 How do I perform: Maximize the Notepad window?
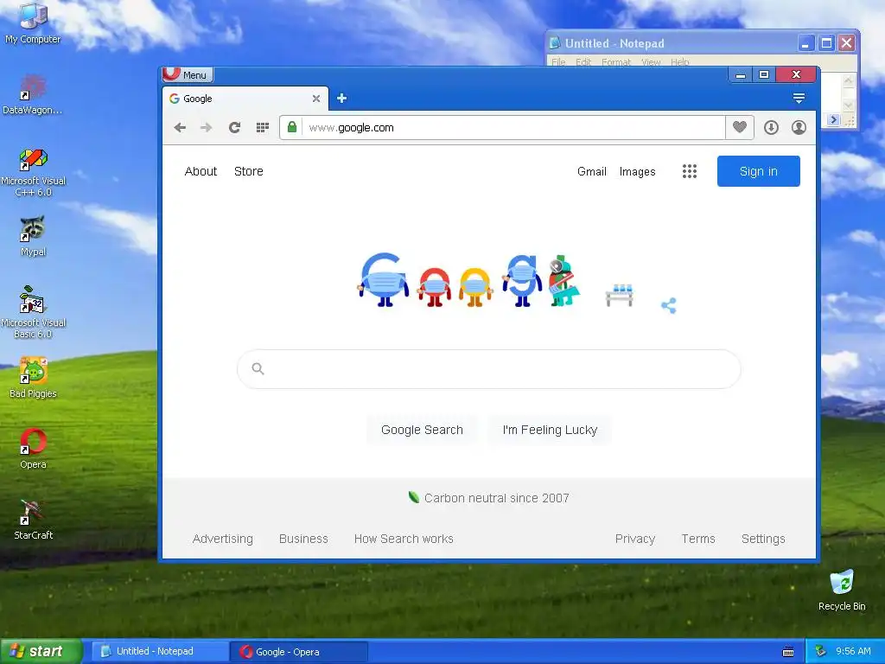coord(826,43)
